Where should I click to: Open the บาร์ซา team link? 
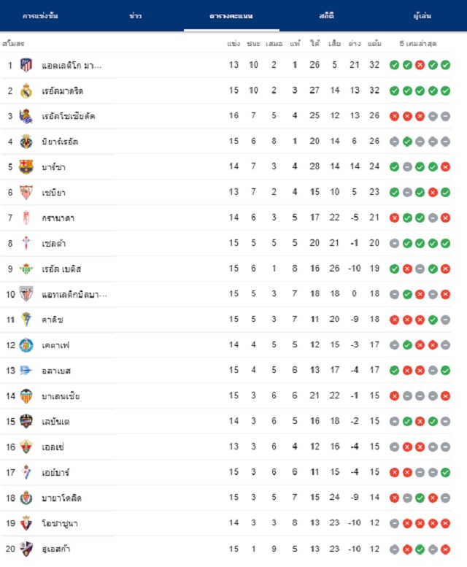point(53,167)
